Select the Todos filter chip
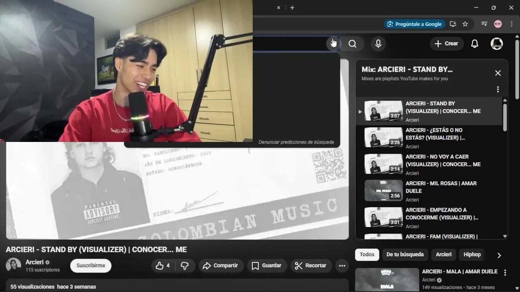 [x=367, y=255]
